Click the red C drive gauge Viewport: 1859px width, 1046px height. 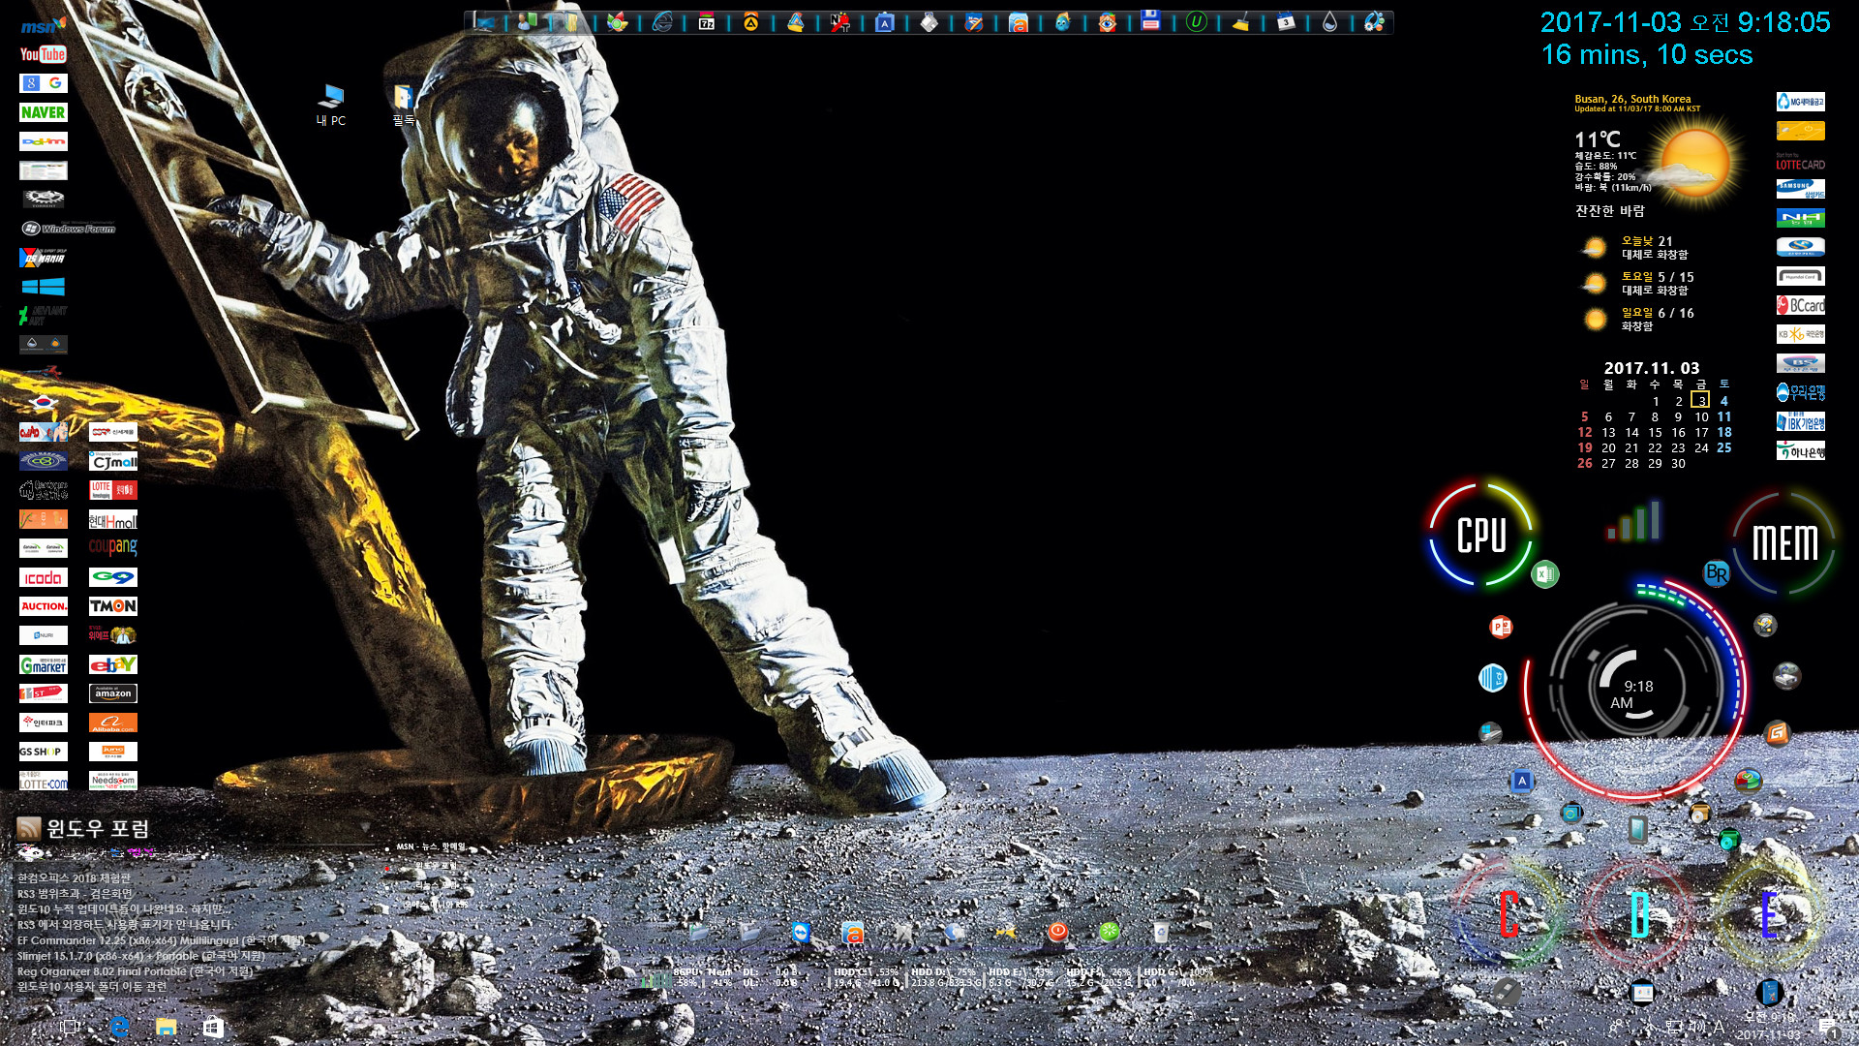point(1509,913)
